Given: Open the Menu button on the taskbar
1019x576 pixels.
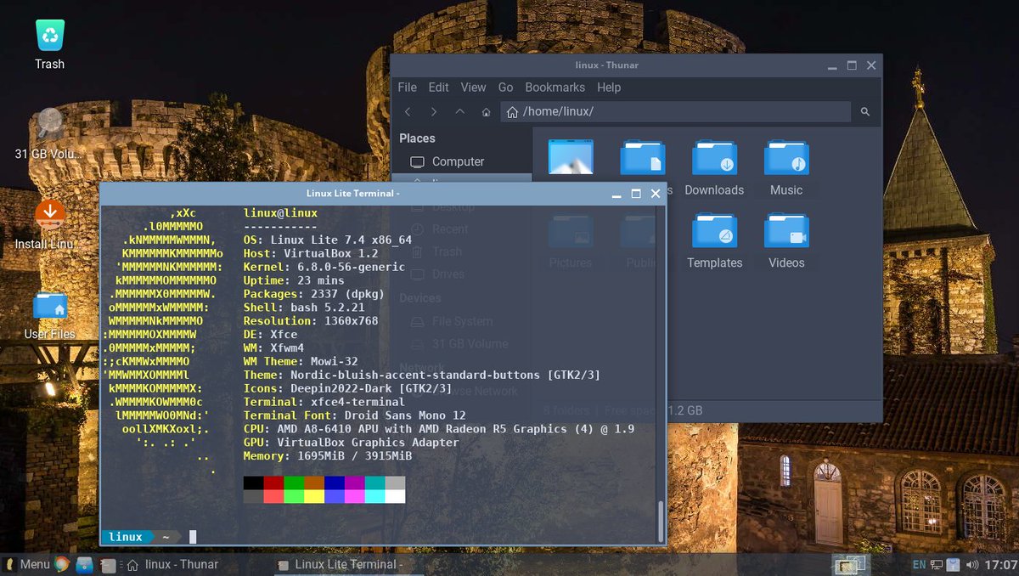Looking at the screenshot, I should point(27,564).
